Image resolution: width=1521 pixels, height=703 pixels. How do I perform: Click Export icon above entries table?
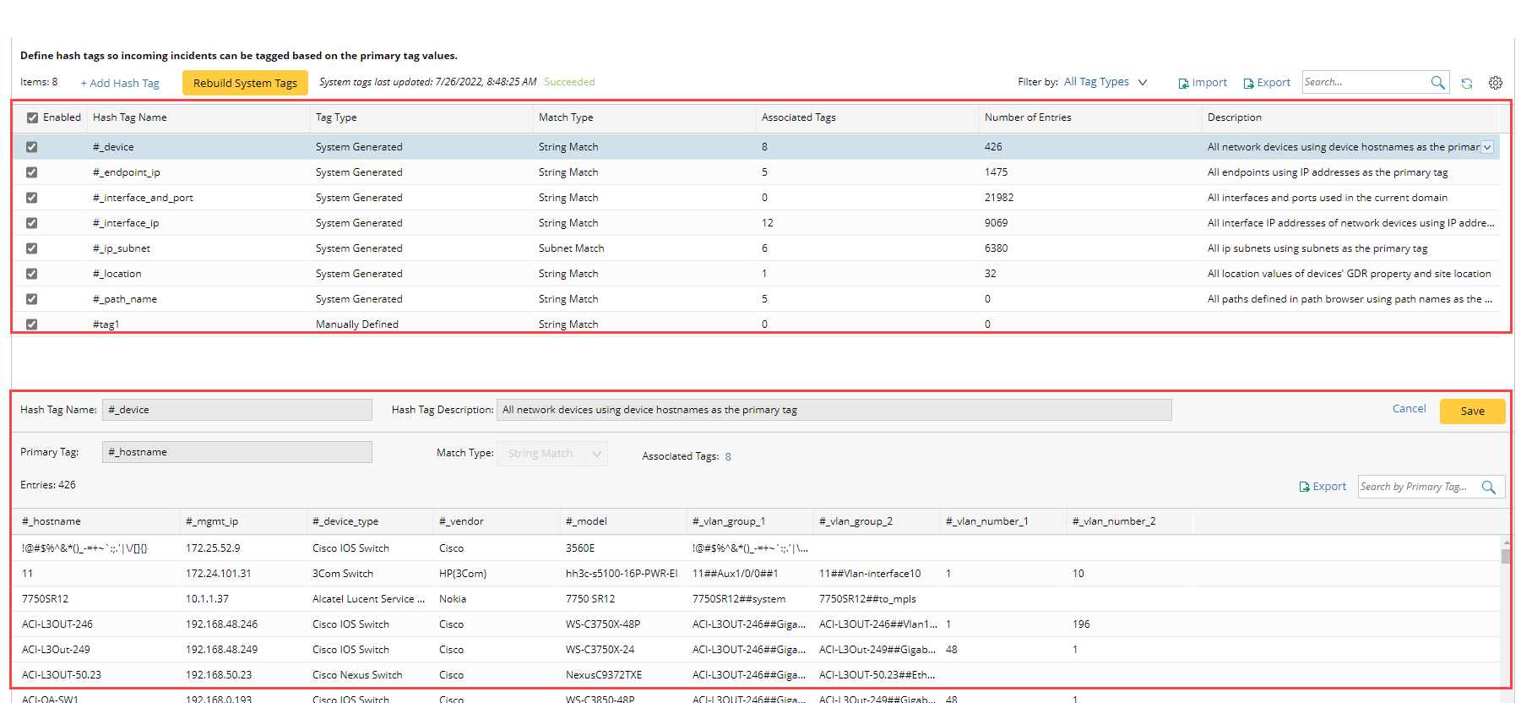click(1304, 487)
